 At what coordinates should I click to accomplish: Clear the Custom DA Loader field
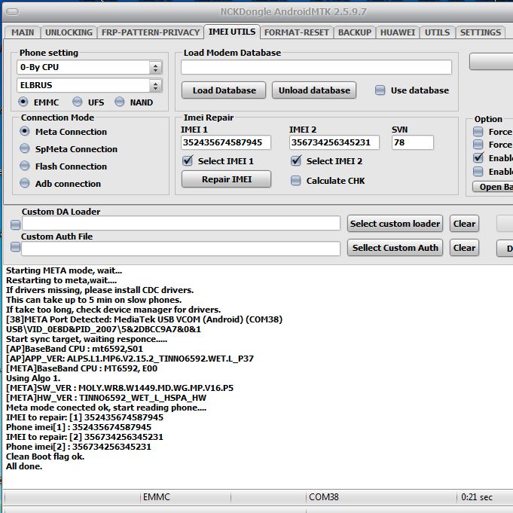click(464, 224)
